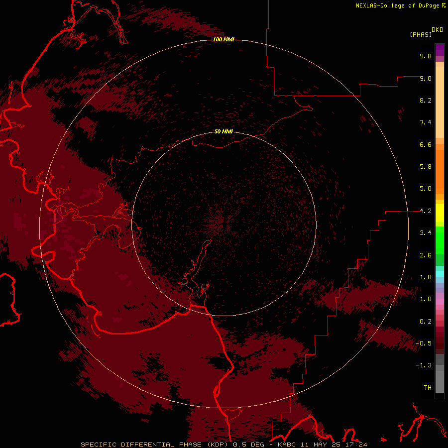Click the TH threshold legend label
Screen dimensions: 448x448
(x=428, y=387)
